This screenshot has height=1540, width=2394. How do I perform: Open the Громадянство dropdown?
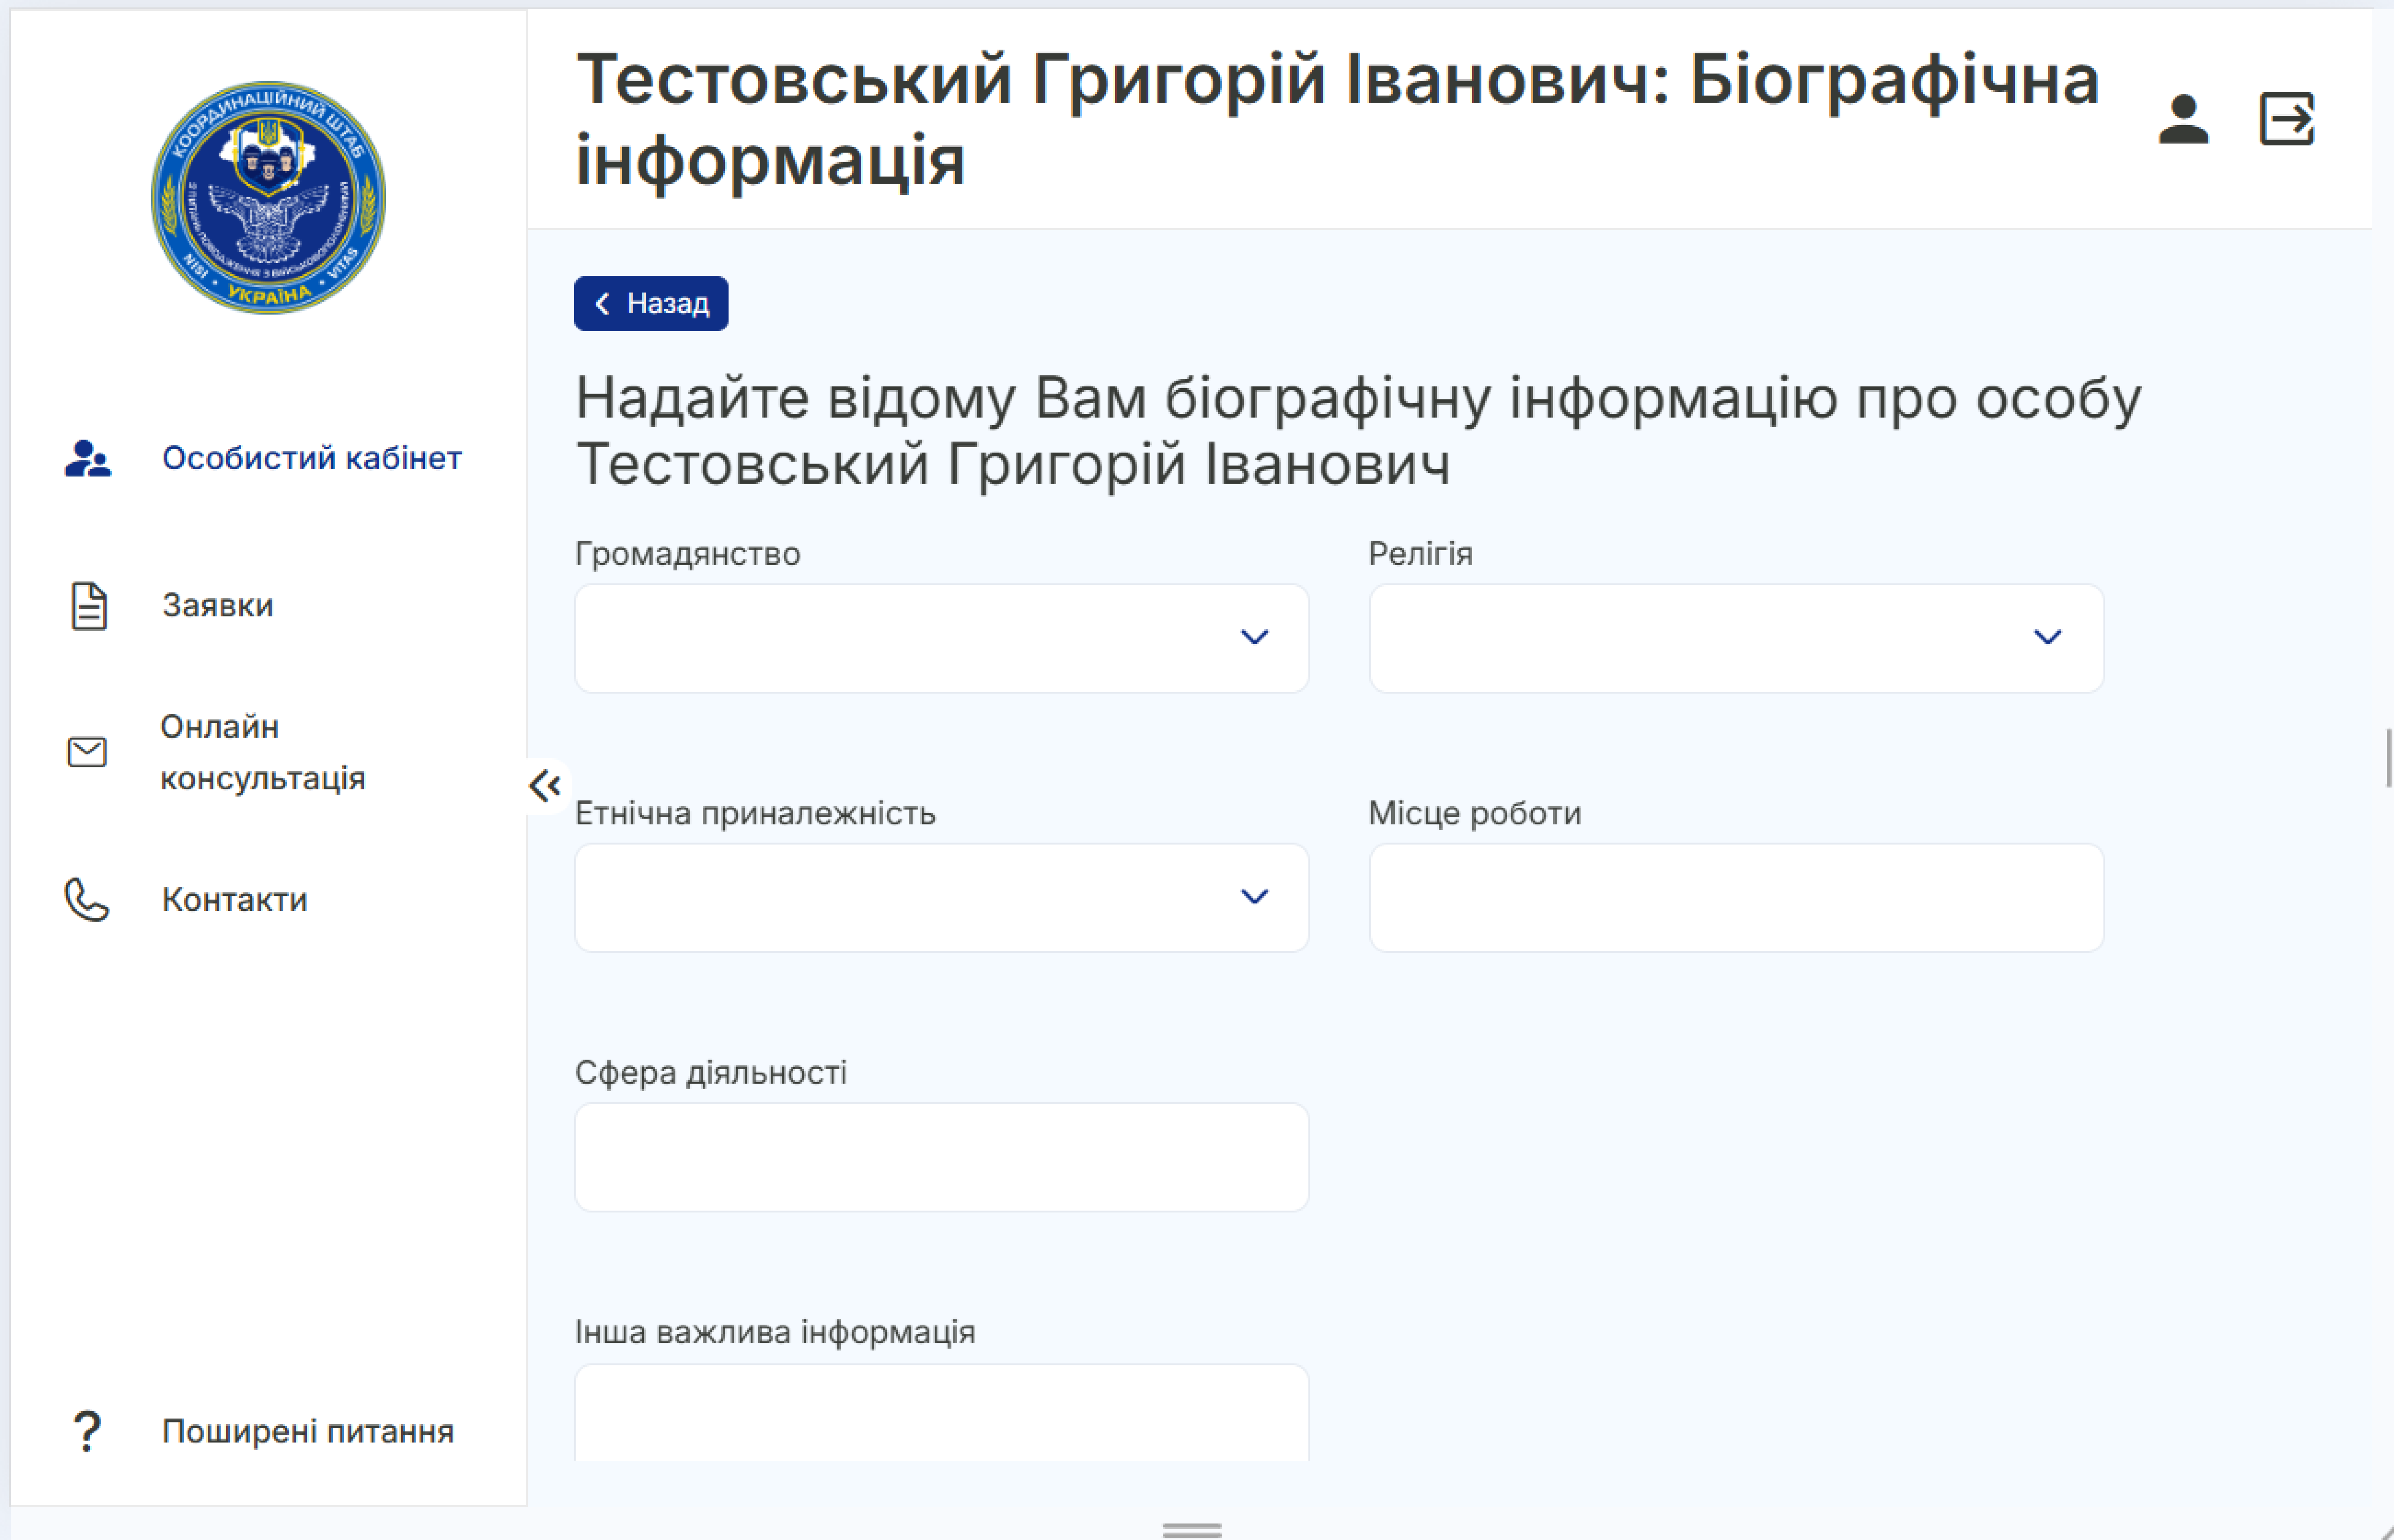(x=941, y=638)
